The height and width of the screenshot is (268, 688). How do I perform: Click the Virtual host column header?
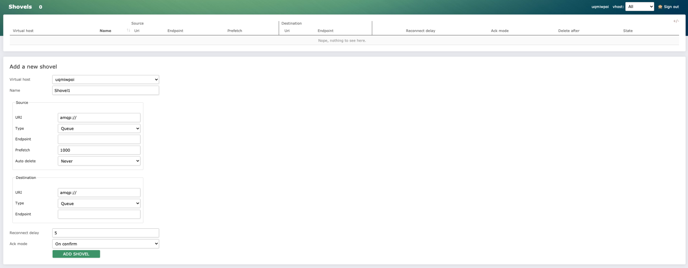click(23, 31)
